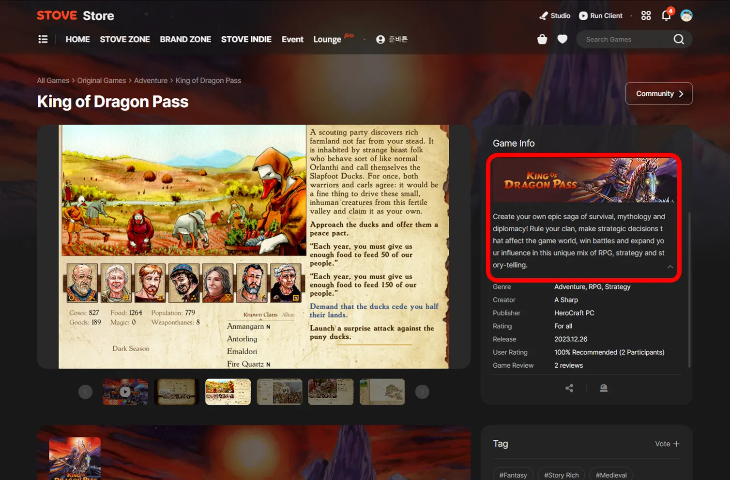Open the #Medieval tag
730x480 pixels.
pyautogui.click(x=611, y=475)
